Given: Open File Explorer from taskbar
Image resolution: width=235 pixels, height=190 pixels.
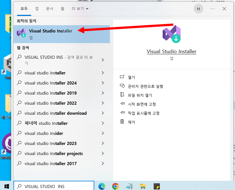Looking at the screenshot, I should pos(143,186).
